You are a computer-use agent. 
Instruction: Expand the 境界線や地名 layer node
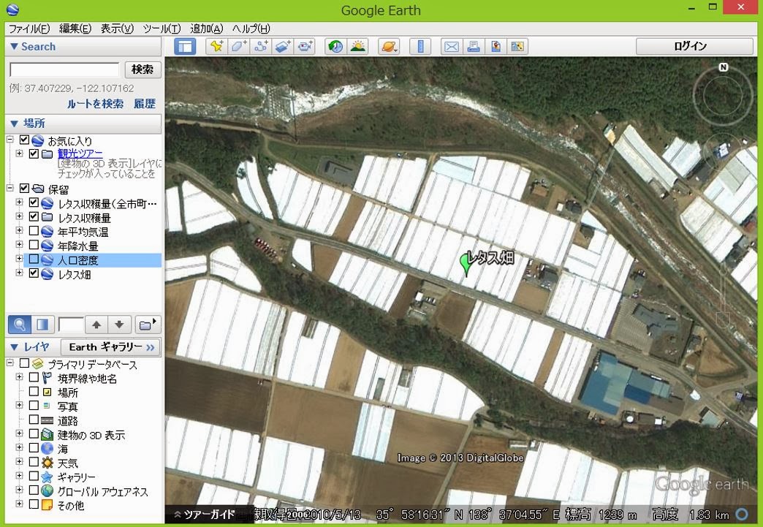(x=19, y=377)
